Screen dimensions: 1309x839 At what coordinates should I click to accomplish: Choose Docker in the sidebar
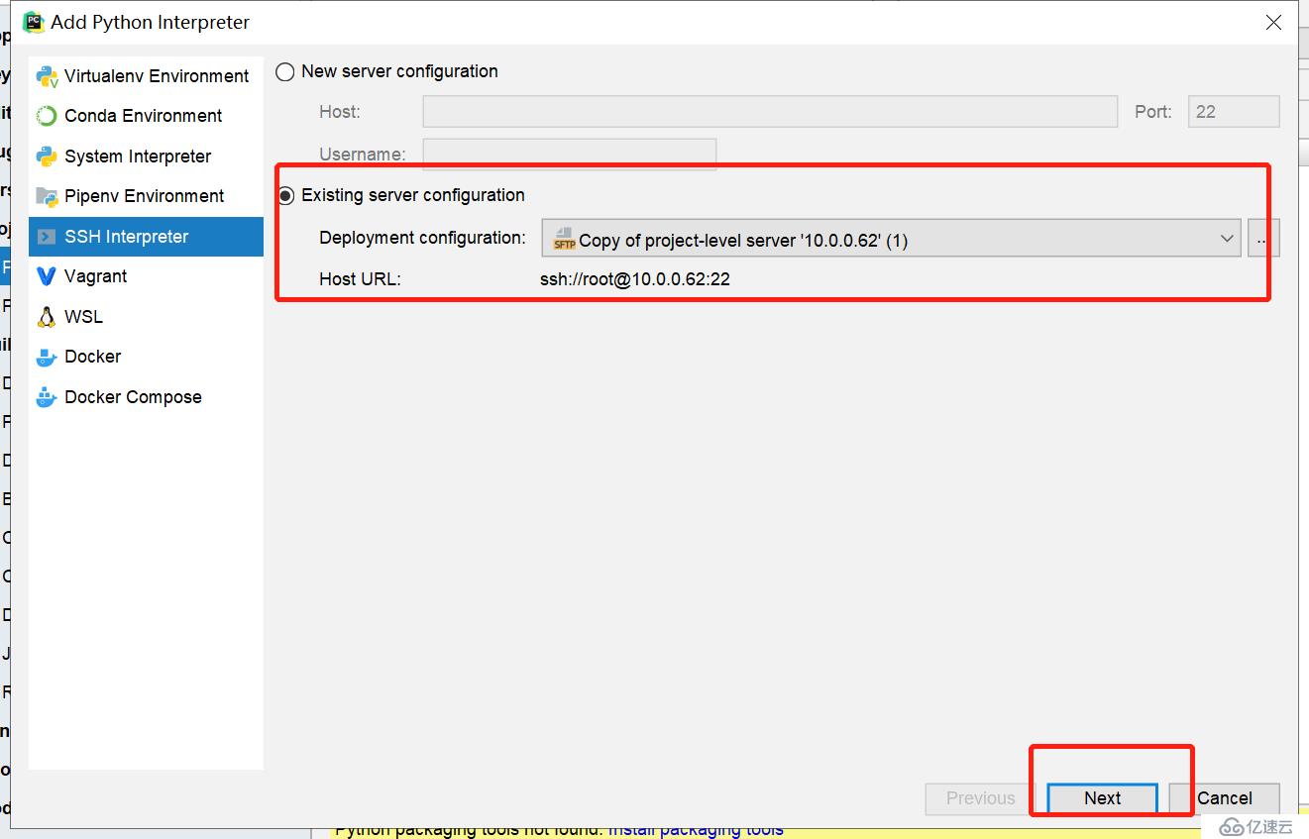(146, 357)
